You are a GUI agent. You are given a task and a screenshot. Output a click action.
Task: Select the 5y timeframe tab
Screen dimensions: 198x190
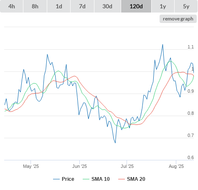click(x=186, y=6)
